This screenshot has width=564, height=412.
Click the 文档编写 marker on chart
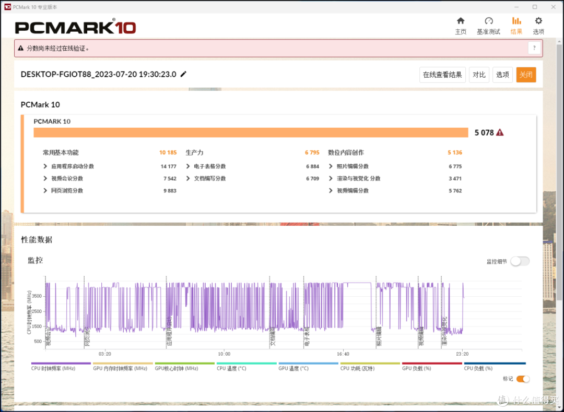click(x=273, y=337)
